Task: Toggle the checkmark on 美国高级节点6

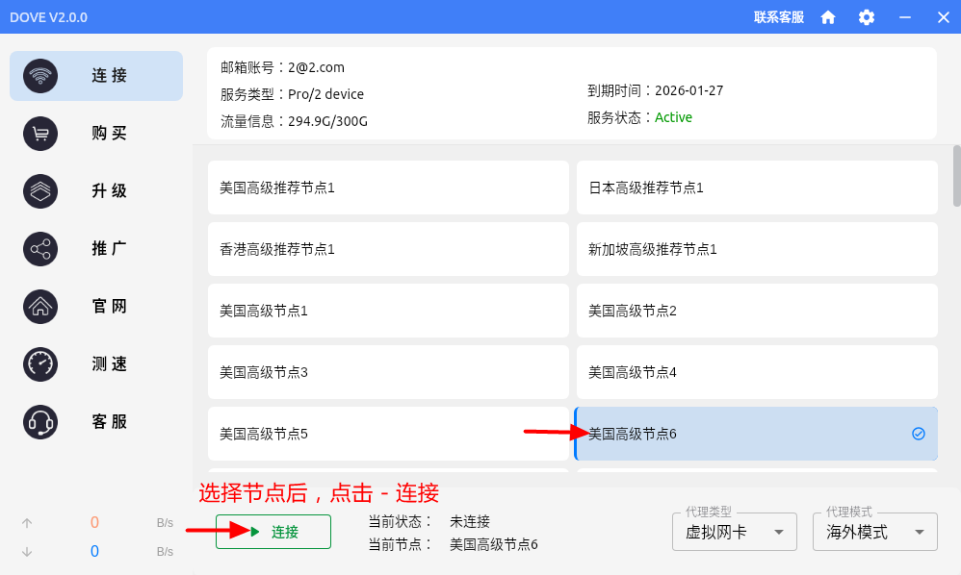Action: coord(918,434)
